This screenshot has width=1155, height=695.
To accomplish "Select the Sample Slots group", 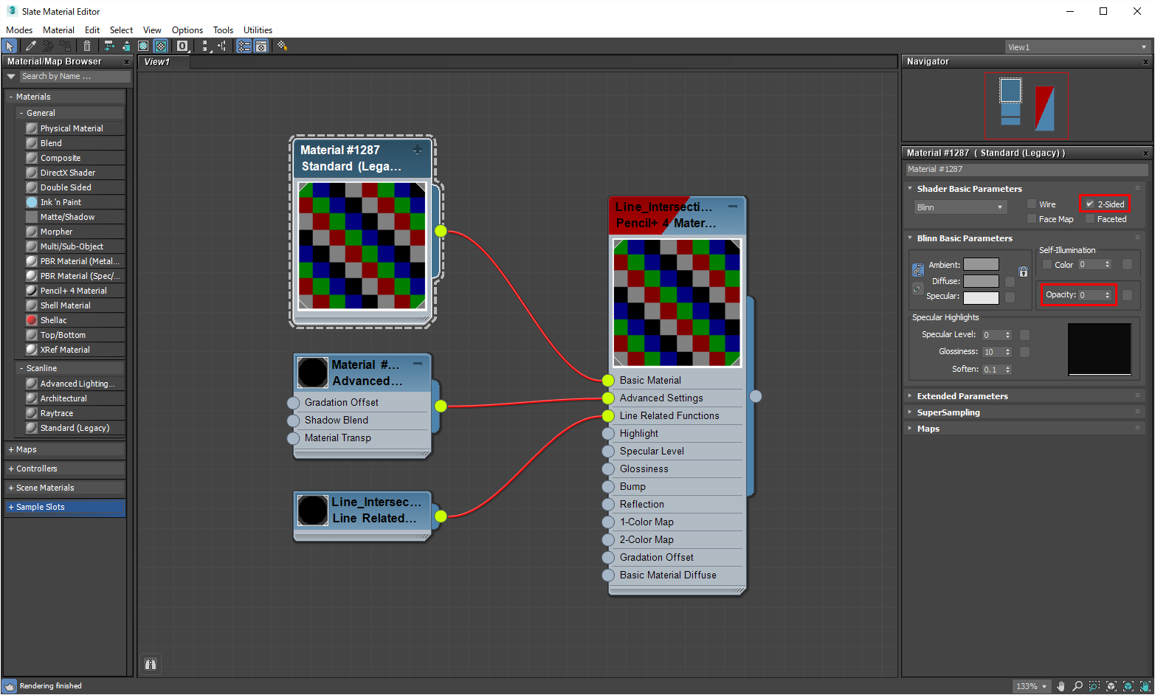I will (x=65, y=507).
